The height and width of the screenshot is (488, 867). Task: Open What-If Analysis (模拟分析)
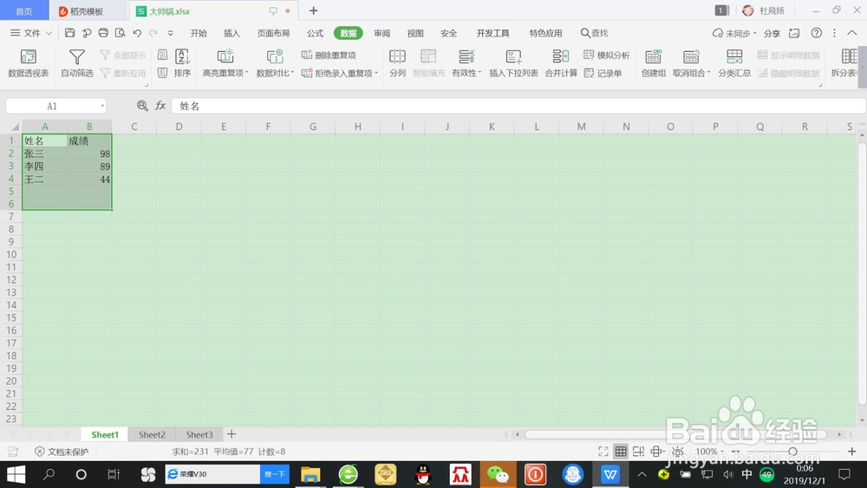pos(607,55)
